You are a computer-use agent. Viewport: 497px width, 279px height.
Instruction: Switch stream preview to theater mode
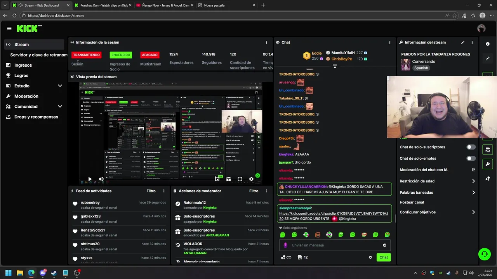click(x=228, y=179)
